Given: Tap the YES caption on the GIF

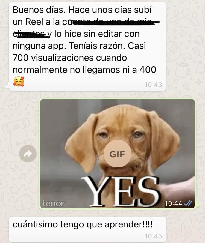Looking at the screenshot, I should pyautogui.click(x=121, y=191).
